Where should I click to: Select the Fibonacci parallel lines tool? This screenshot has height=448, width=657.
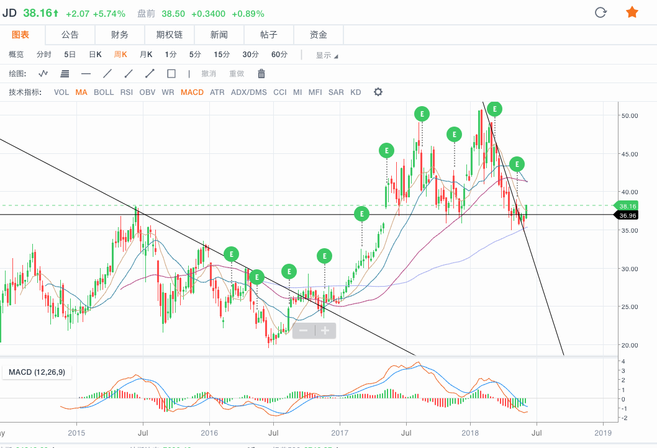[x=65, y=73]
